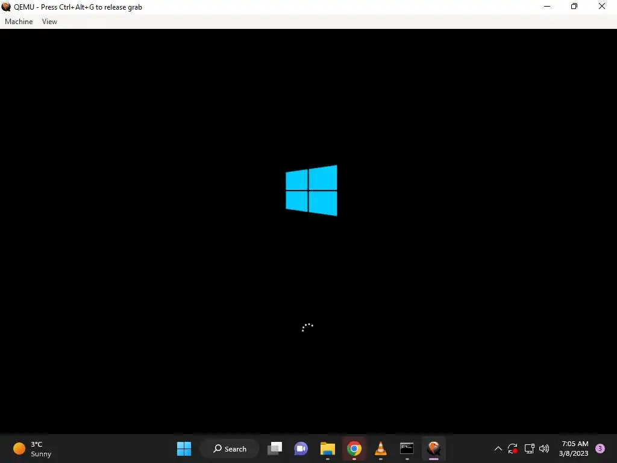
Task: Open Task View on the taskbar
Action: pyautogui.click(x=275, y=449)
